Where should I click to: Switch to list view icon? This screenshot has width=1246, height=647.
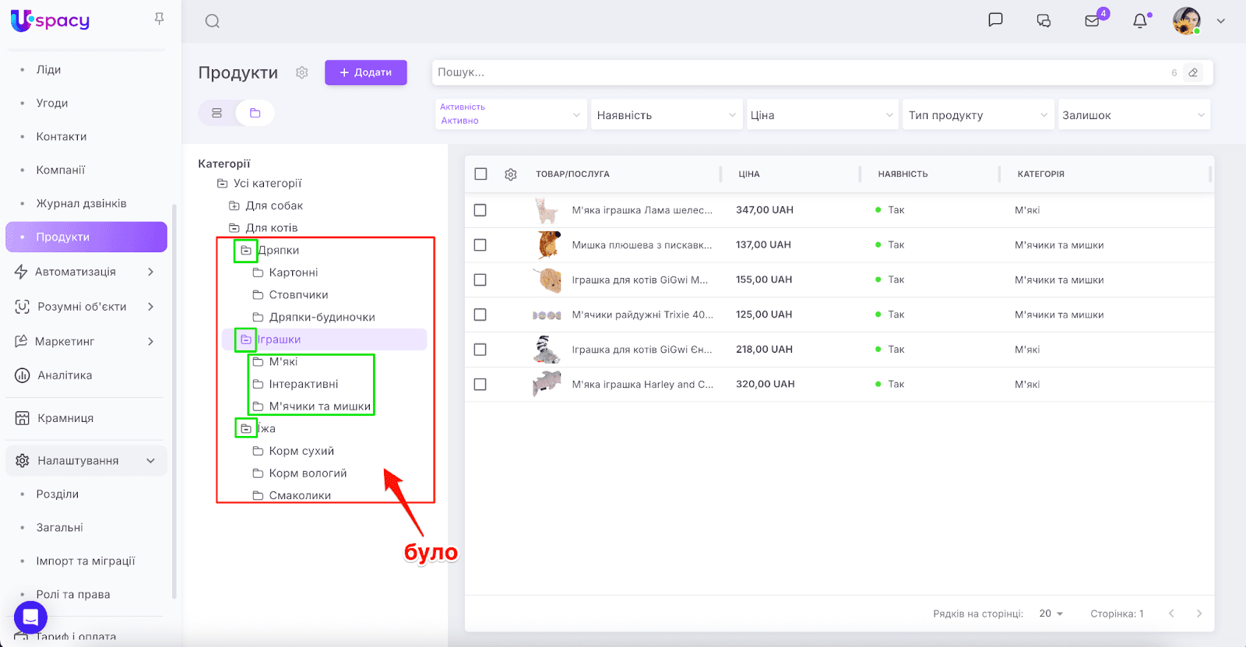tap(217, 113)
